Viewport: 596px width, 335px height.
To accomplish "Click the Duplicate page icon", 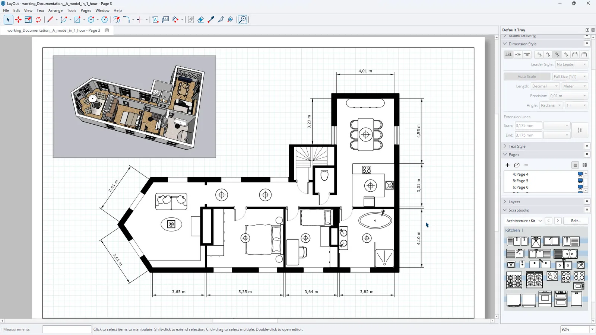I will [x=517, y=165].
